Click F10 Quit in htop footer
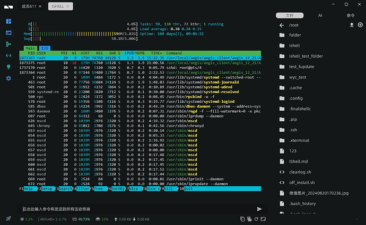 coord(185,188)
